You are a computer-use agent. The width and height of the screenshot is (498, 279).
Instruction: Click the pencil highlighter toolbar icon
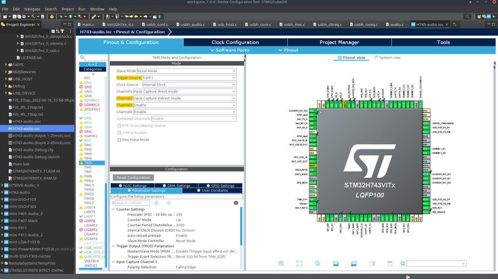[x=94, y=16]
